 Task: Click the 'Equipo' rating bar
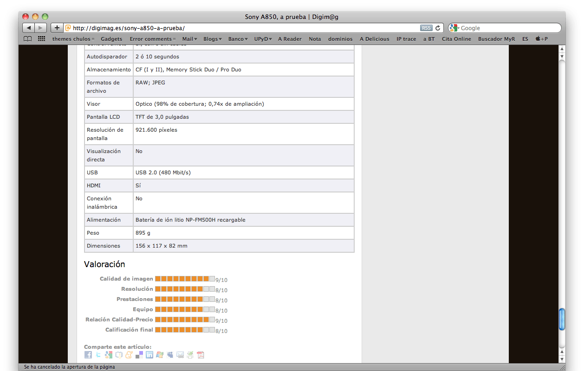click(185, 309)
